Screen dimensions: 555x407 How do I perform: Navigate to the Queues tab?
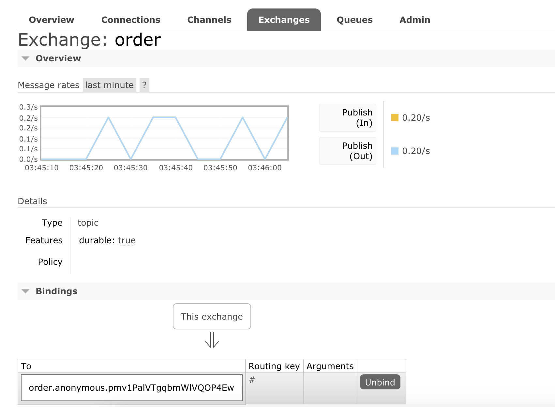coord(354,20)
